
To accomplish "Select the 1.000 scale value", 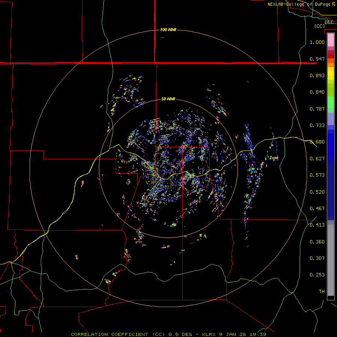I will pos(317,42).
